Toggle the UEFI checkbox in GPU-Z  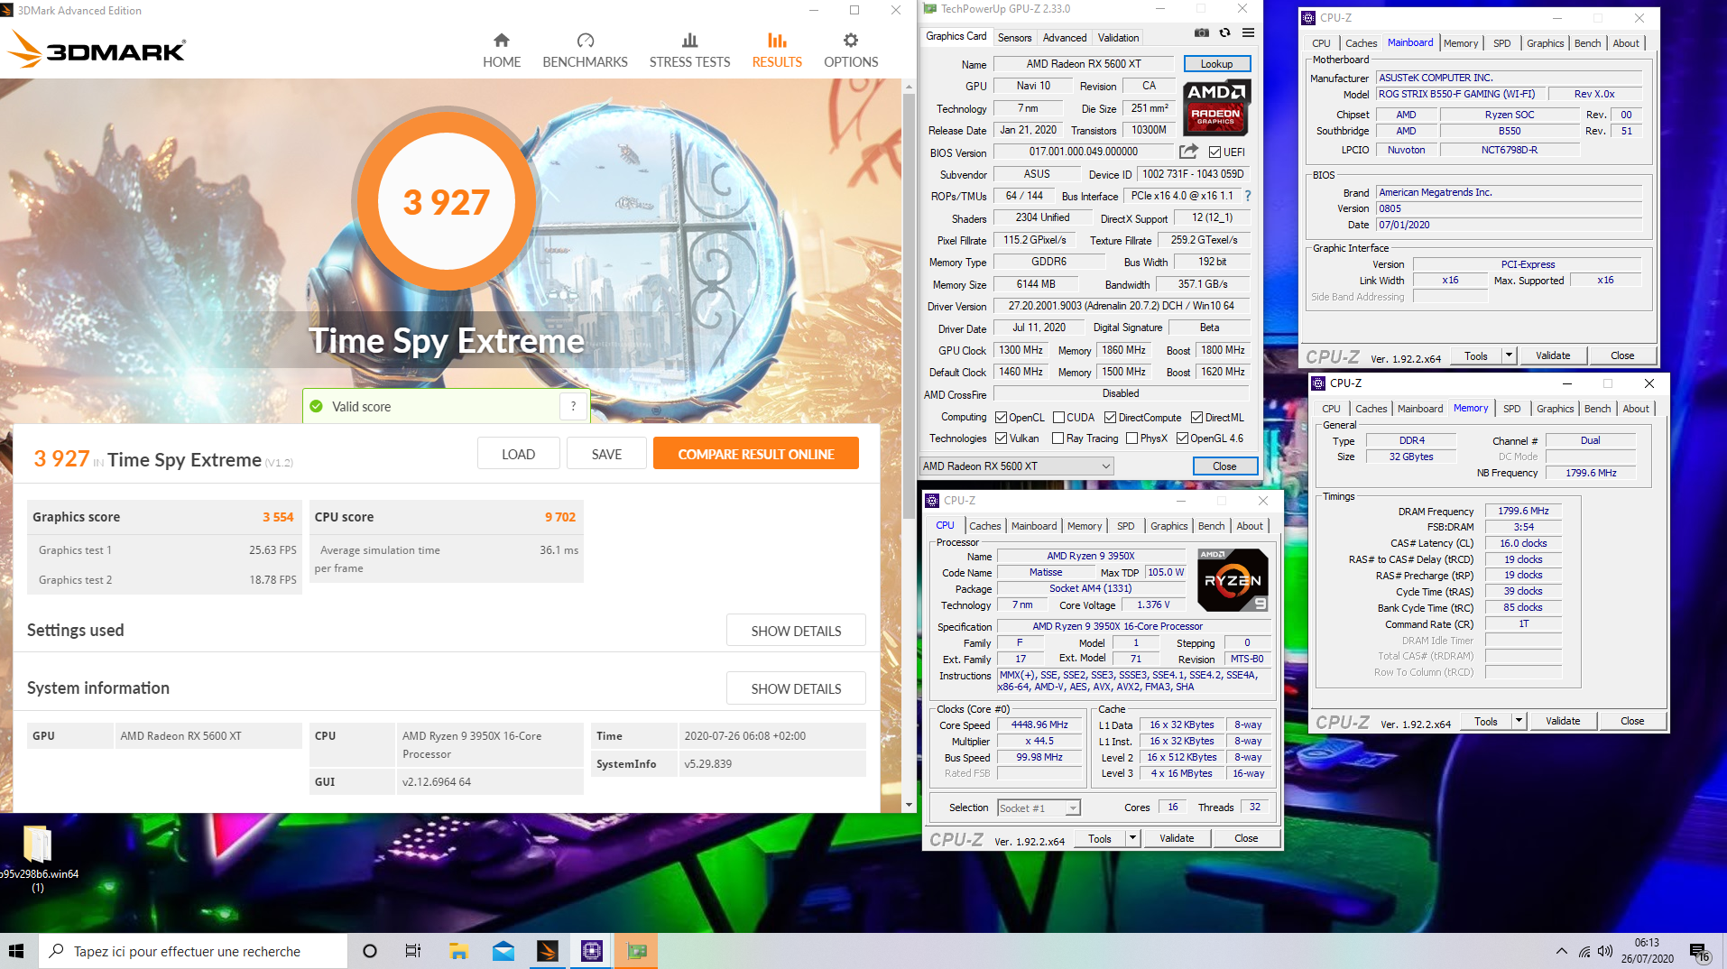pyautogui.click(x=1214, y=152)
